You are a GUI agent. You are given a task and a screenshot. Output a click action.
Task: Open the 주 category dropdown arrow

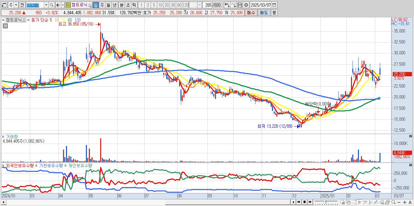pos(16,5)
